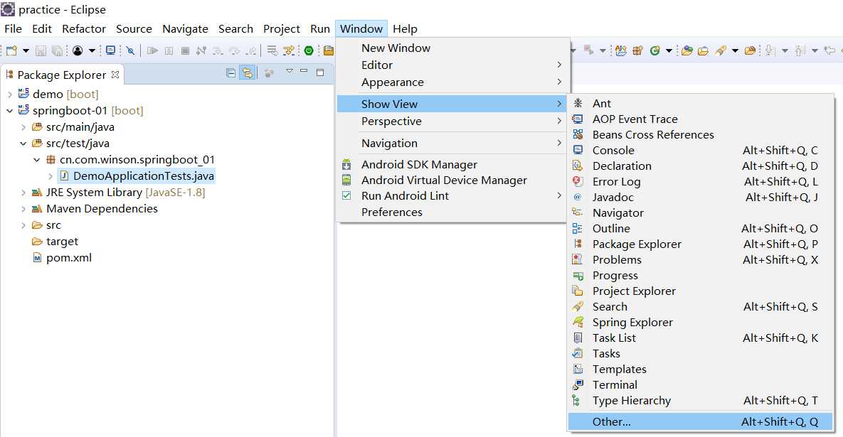This screenshot has height=437, width=843.
Task: Open the Navigate menu
Action: 185,29
